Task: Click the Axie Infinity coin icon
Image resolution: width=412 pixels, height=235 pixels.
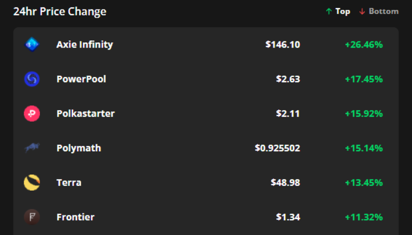Action: point(32,44)
